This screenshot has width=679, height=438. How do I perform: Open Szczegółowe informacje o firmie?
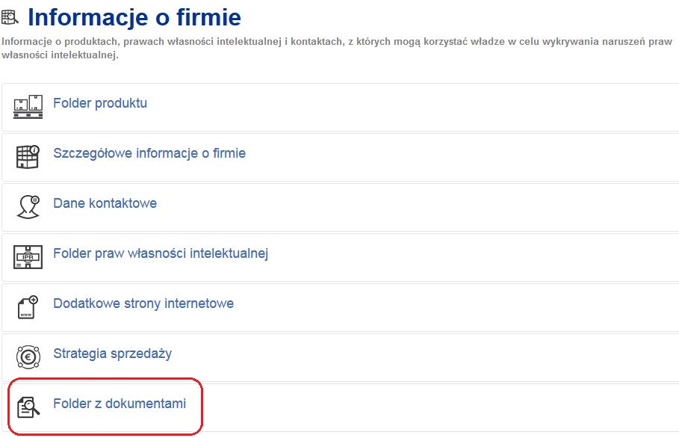coord(149,153)
